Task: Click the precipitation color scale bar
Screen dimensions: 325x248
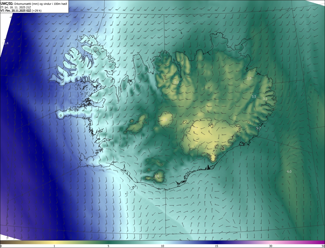Action: (x=162, y=242)
